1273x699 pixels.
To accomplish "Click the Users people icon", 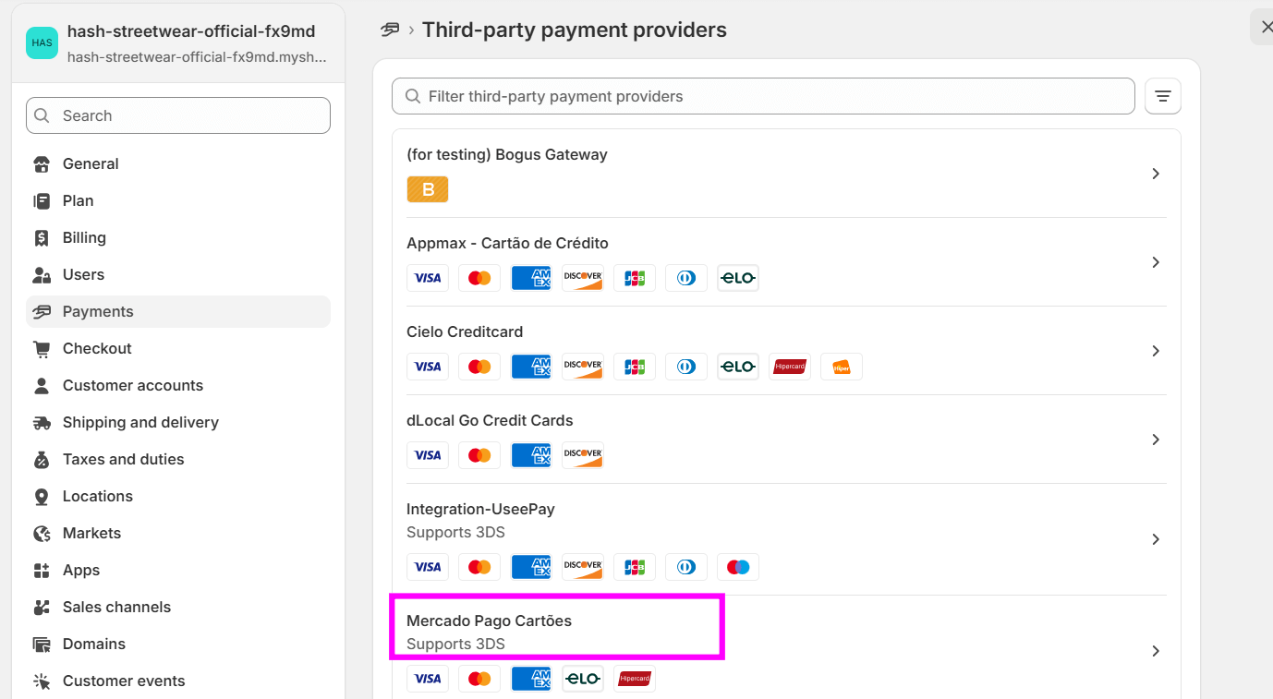I will pos(42,275).
